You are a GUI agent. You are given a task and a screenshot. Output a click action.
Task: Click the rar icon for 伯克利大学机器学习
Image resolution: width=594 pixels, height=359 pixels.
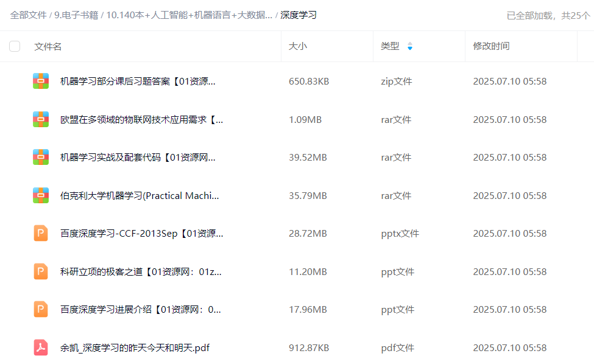[41, 195]
